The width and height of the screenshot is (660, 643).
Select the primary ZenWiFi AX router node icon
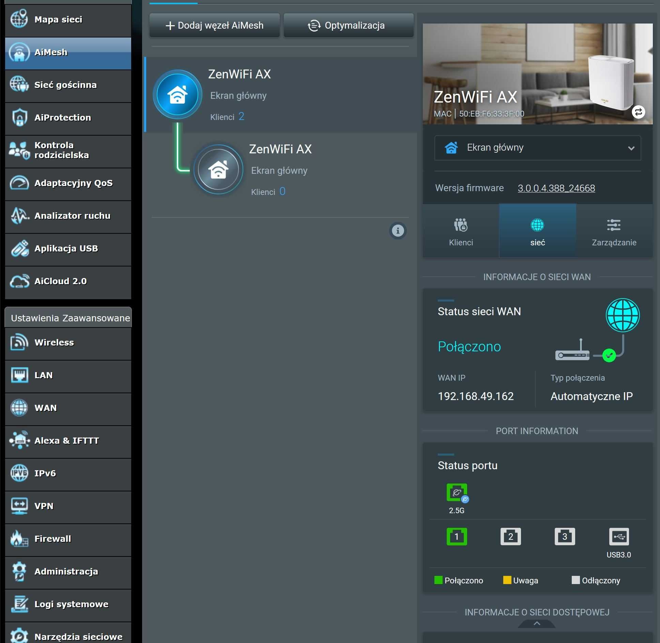tap(178, 94)
